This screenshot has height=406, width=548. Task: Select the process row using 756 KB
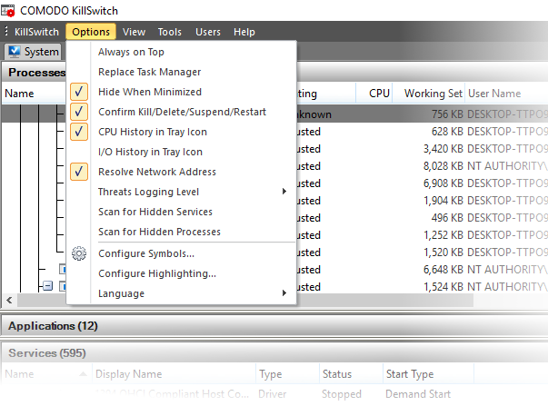pyautogui.click(x=423, y=114)
